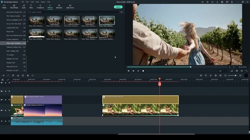The height and width of the screenshot is (140, 250).
Task: Select the purple title clip in timeline
Action: (43, 100)
